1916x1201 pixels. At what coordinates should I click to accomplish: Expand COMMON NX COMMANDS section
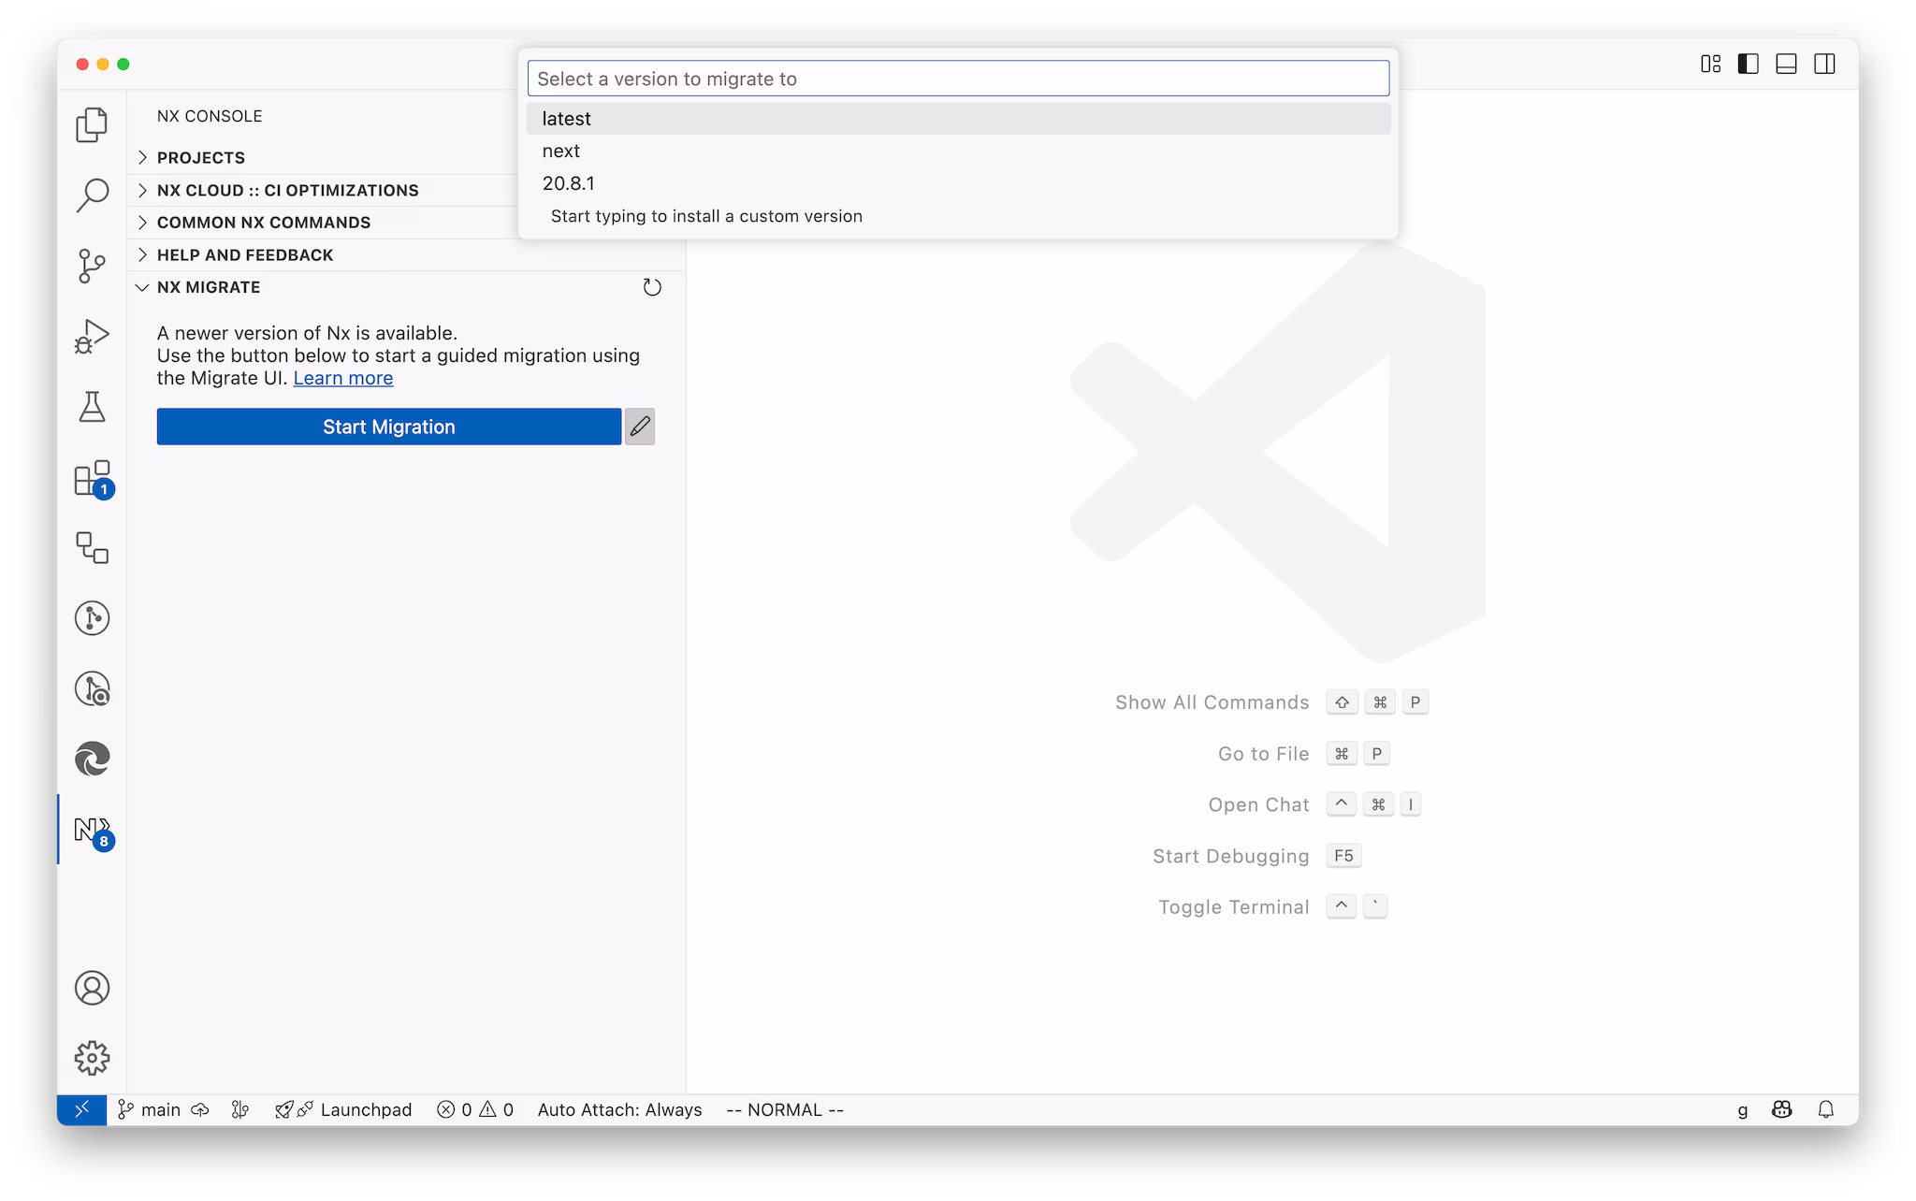[263, 222]
